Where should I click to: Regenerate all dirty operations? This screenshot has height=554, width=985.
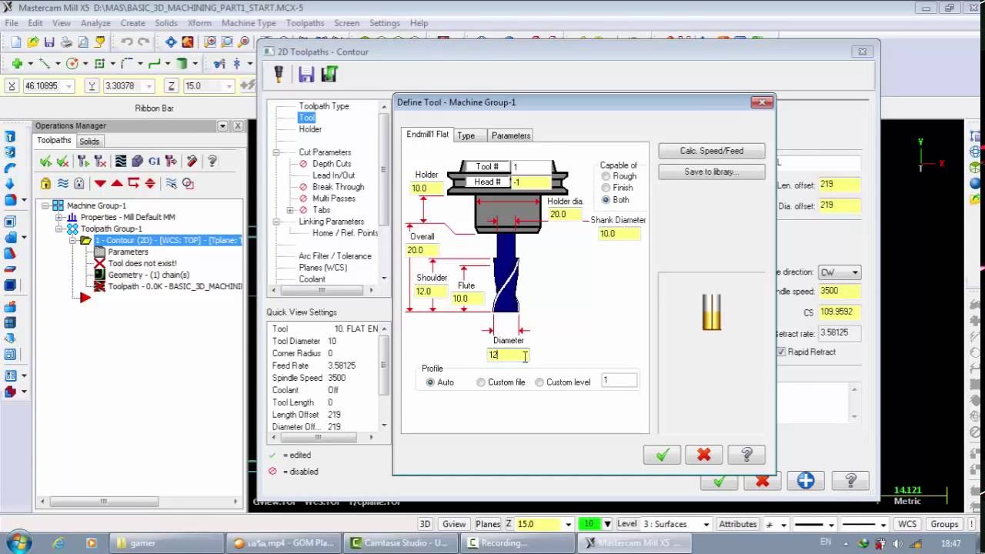point(100,161)
